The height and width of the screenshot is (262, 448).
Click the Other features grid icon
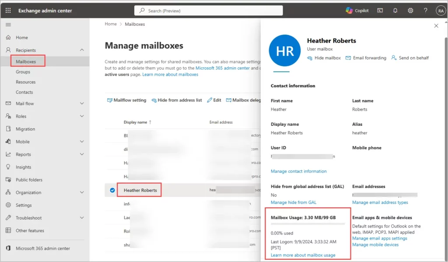click(8, 230)
